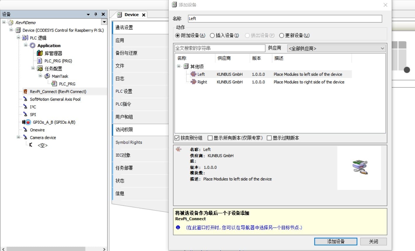Pin the devices panel with pushpin icon
The width and height of the screenshot is (415, 251).
95,14
